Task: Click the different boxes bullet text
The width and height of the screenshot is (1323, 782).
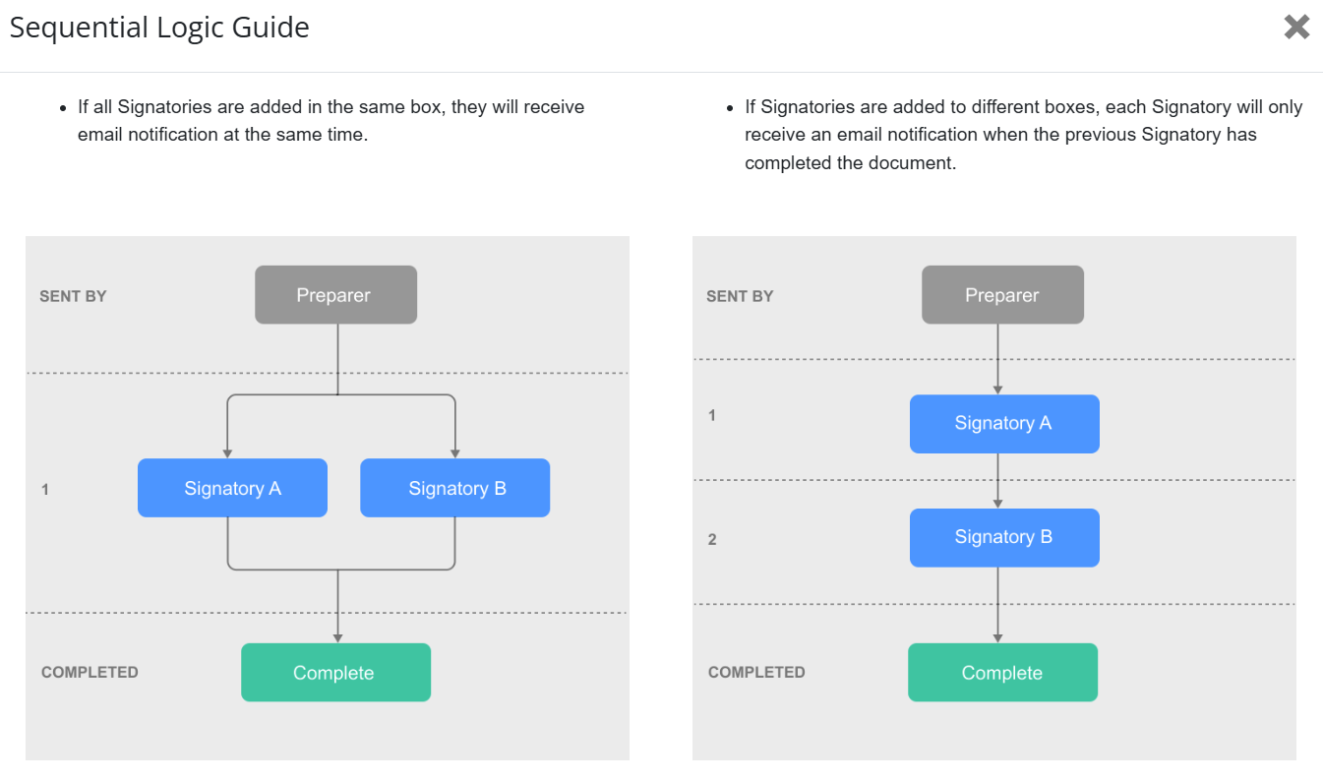Action: (x=1023, y=135)
